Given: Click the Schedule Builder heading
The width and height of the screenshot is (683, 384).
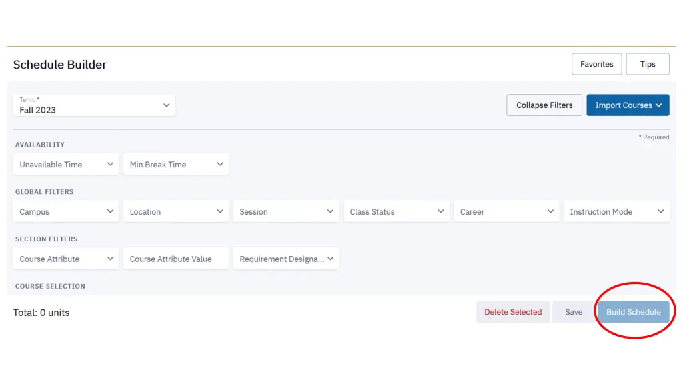Looking at the screenshot, I should point(59,65).
